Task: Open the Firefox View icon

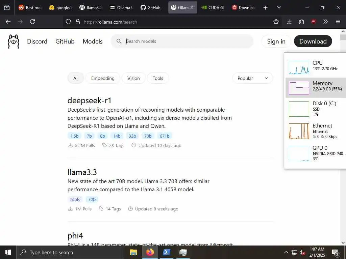Action: 7,7
